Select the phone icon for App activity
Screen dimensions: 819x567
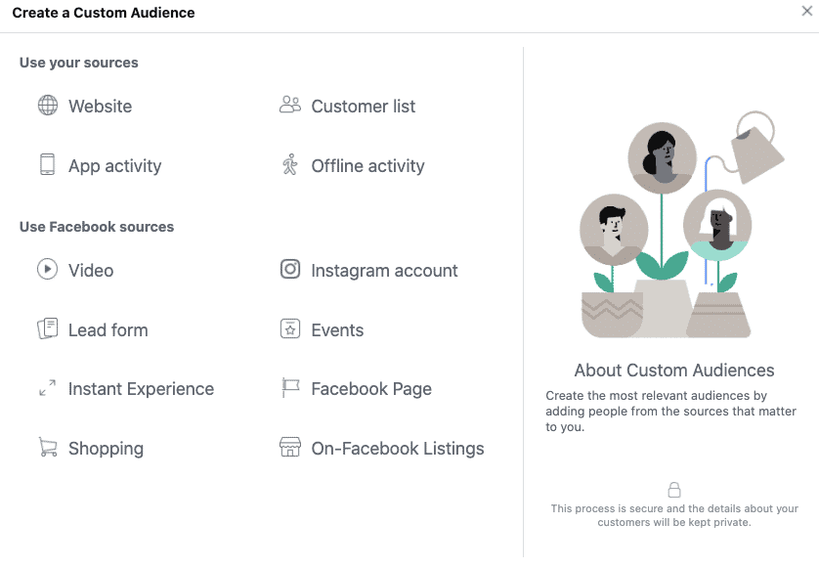coord(47,165)
